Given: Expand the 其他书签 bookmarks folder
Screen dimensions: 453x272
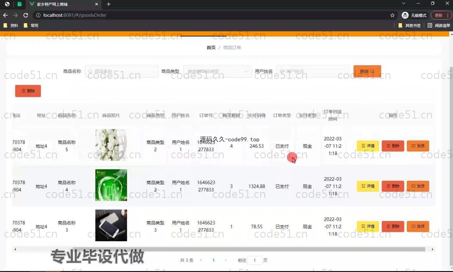Looking at the screenshot, I should point(409,25).
